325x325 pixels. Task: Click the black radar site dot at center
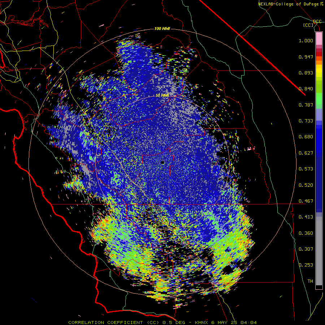point(162,162)
